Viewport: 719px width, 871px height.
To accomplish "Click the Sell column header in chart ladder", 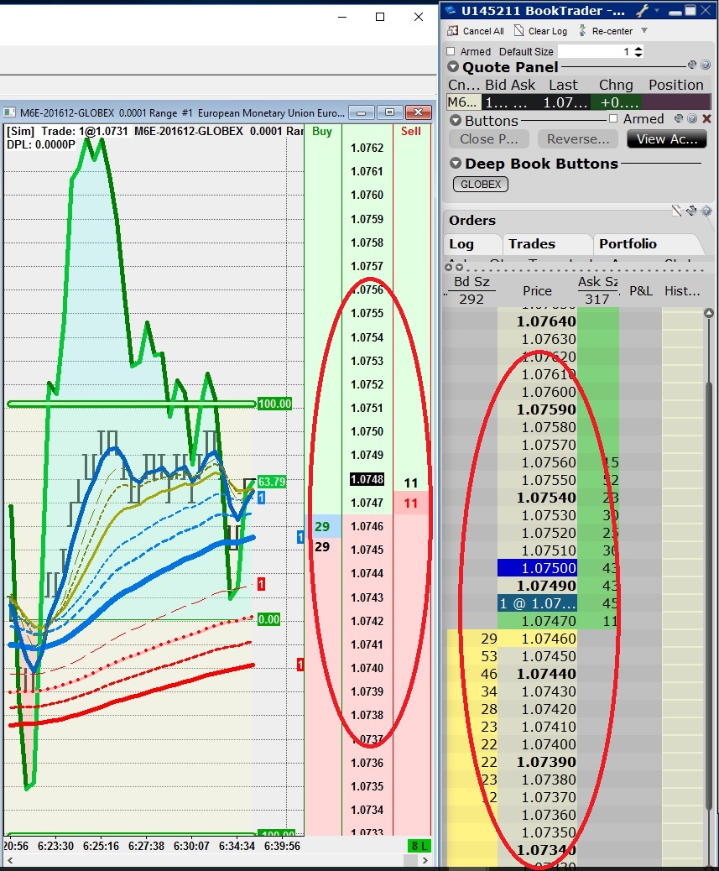I will point(411,131).
